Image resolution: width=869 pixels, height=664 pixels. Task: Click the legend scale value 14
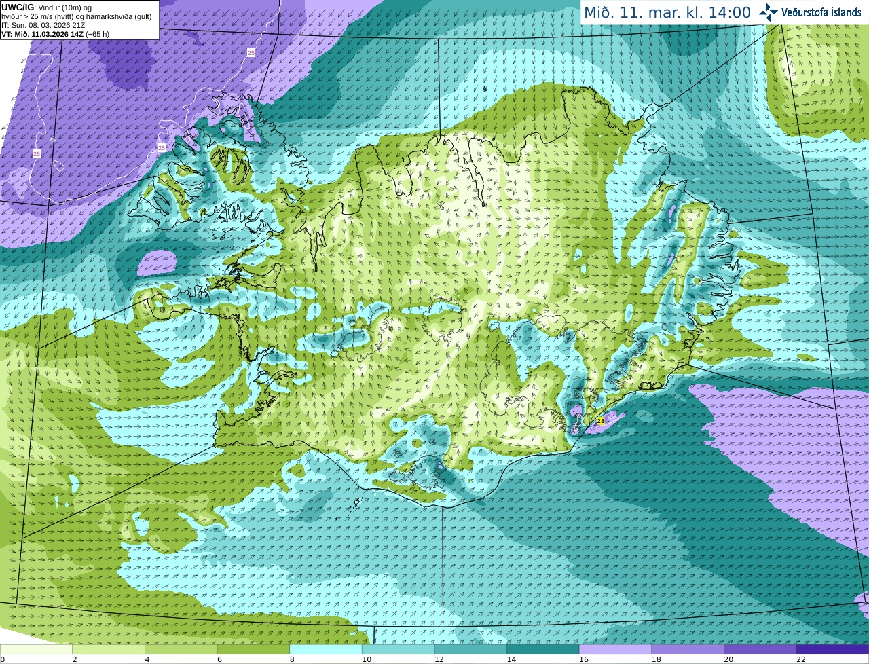pos(512,659)
